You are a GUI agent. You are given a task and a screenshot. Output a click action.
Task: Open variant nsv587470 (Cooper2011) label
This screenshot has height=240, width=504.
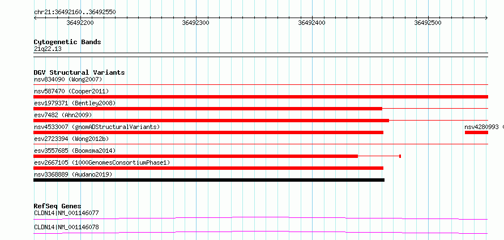(x=71, y=91)
